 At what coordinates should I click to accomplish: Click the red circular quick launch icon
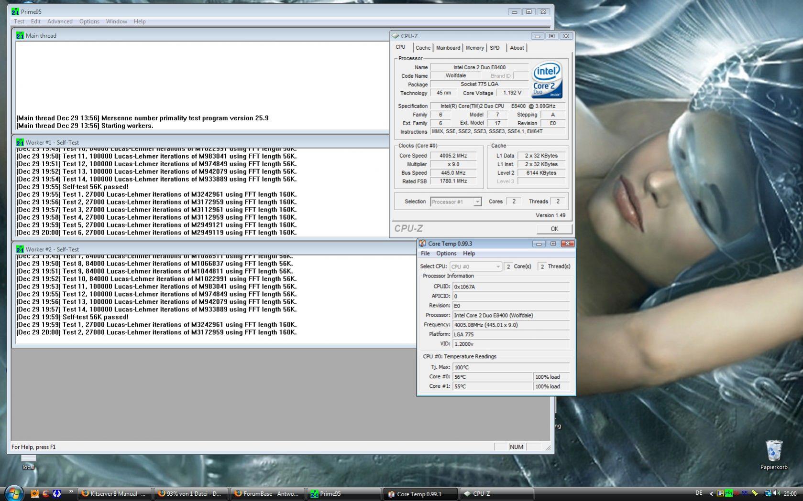[x=46, y=493]
